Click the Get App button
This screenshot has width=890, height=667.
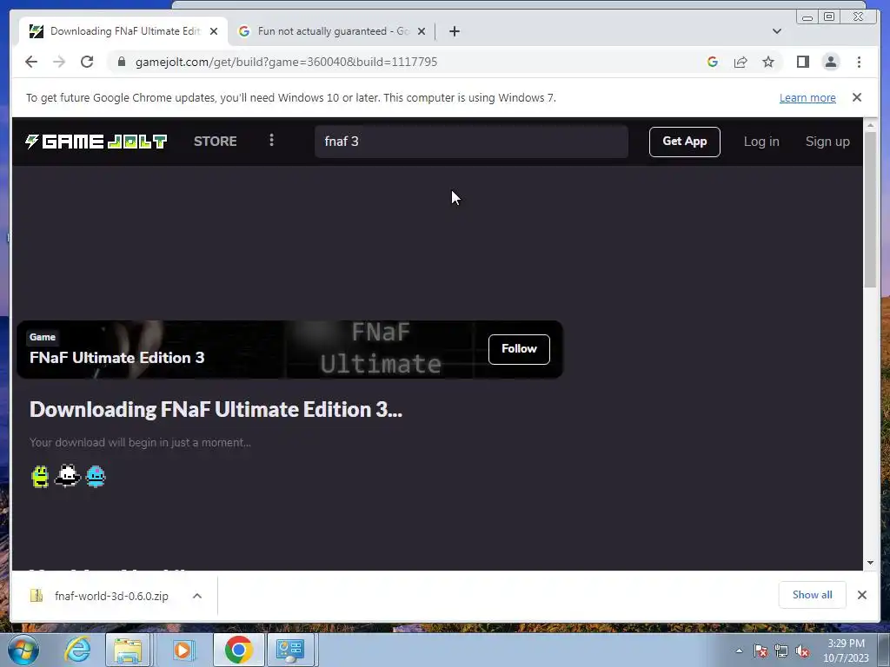click(685, 142)
